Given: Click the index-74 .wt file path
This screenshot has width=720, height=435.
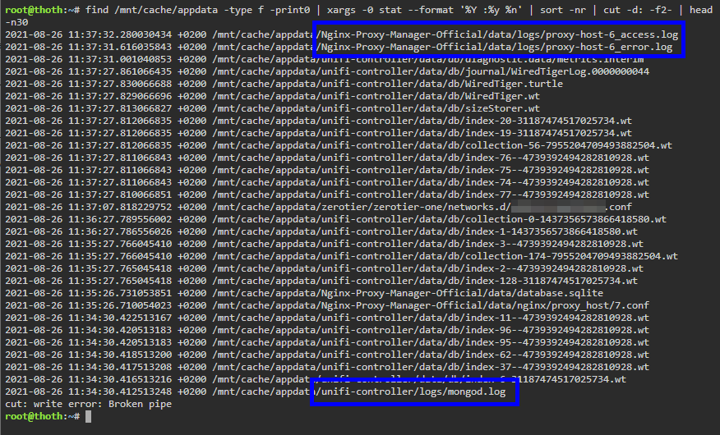Looking at the screenshot, I should (x=431, y=182).
